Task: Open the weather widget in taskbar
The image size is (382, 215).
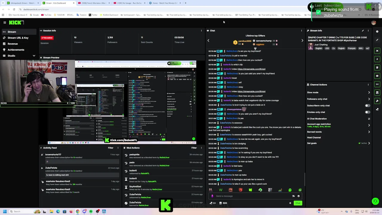Action: tap(323, 211)
